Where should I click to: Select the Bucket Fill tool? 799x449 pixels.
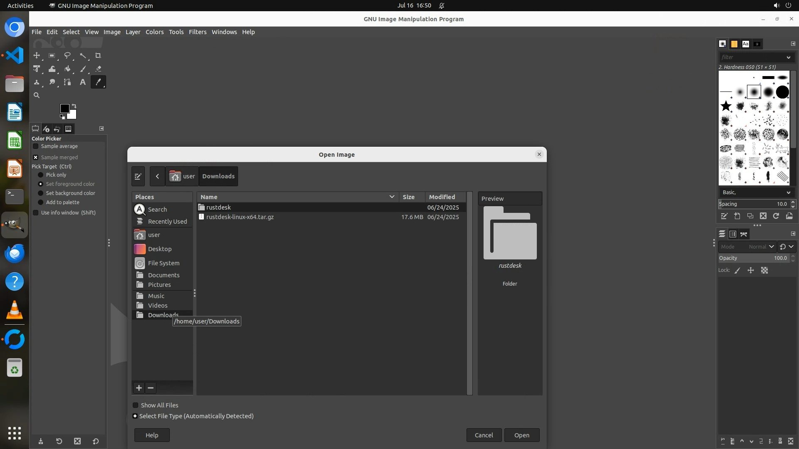pyautogui.click(x=67, y=69)
